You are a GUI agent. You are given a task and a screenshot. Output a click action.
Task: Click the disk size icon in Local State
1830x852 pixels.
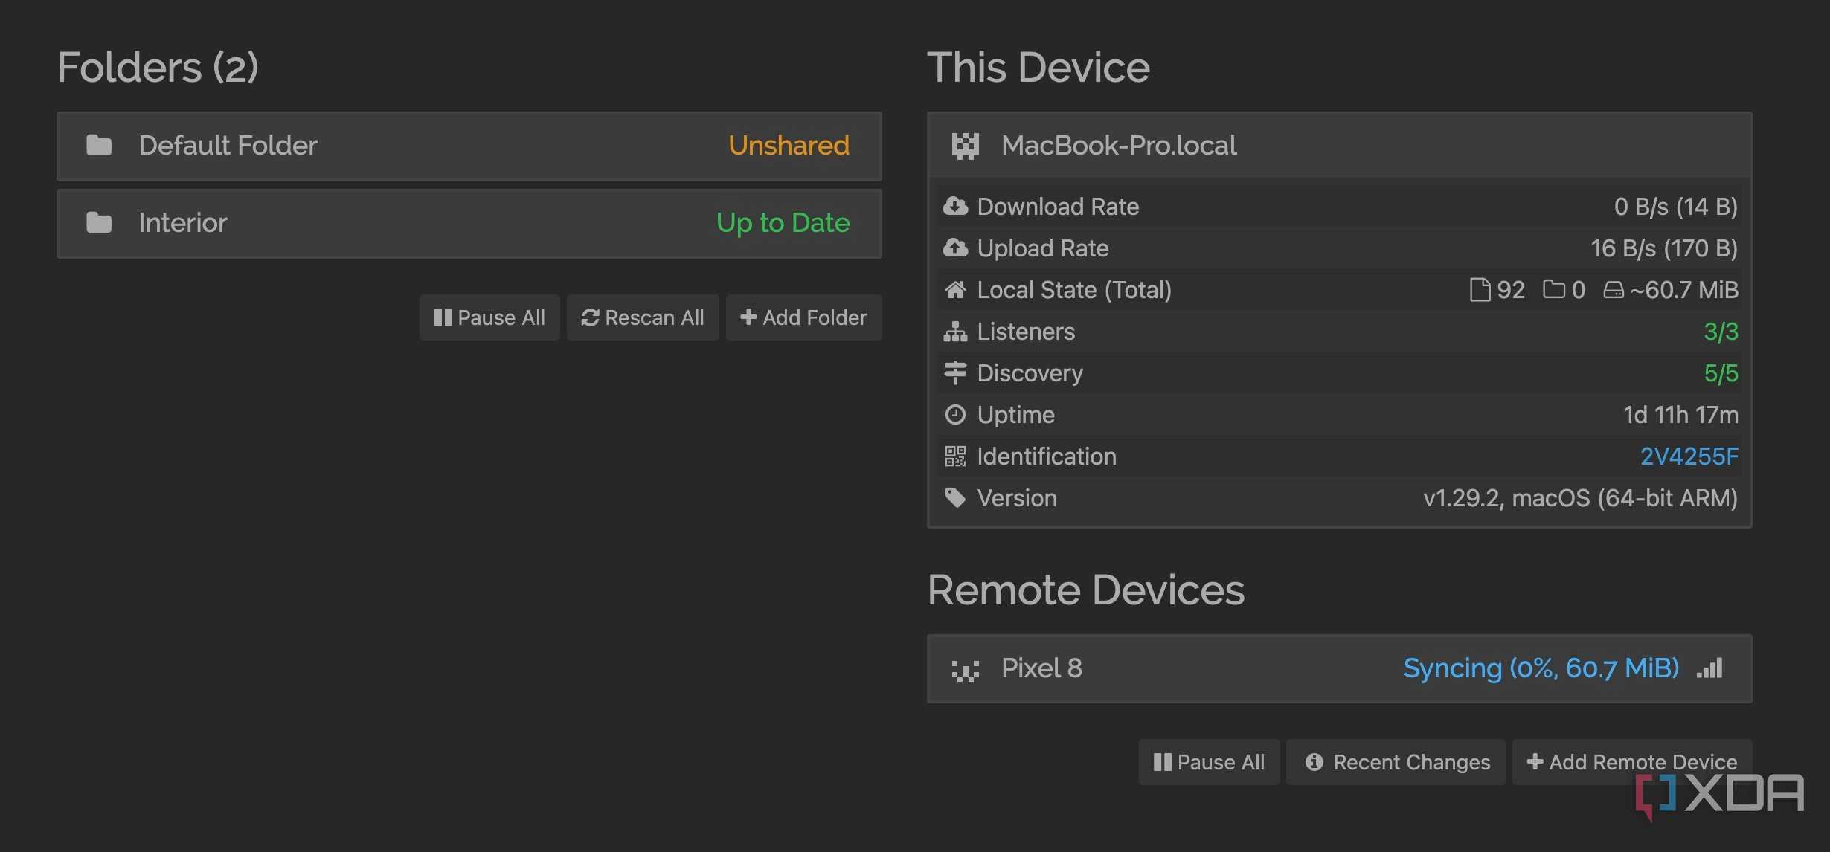click(x=1613, y=289)
